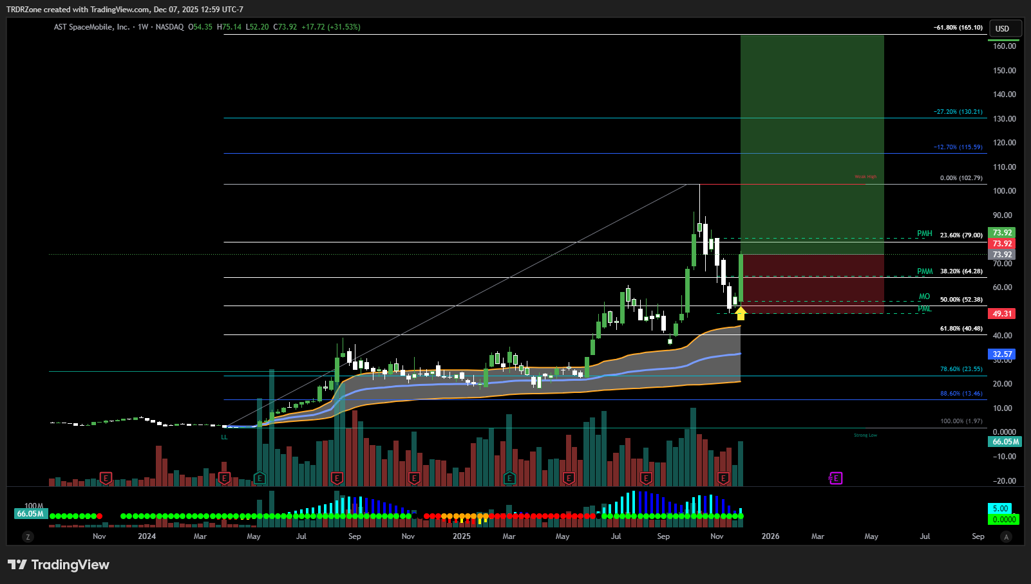
Task: Click the H75.14 high value in the header
Action: point(229,27)
